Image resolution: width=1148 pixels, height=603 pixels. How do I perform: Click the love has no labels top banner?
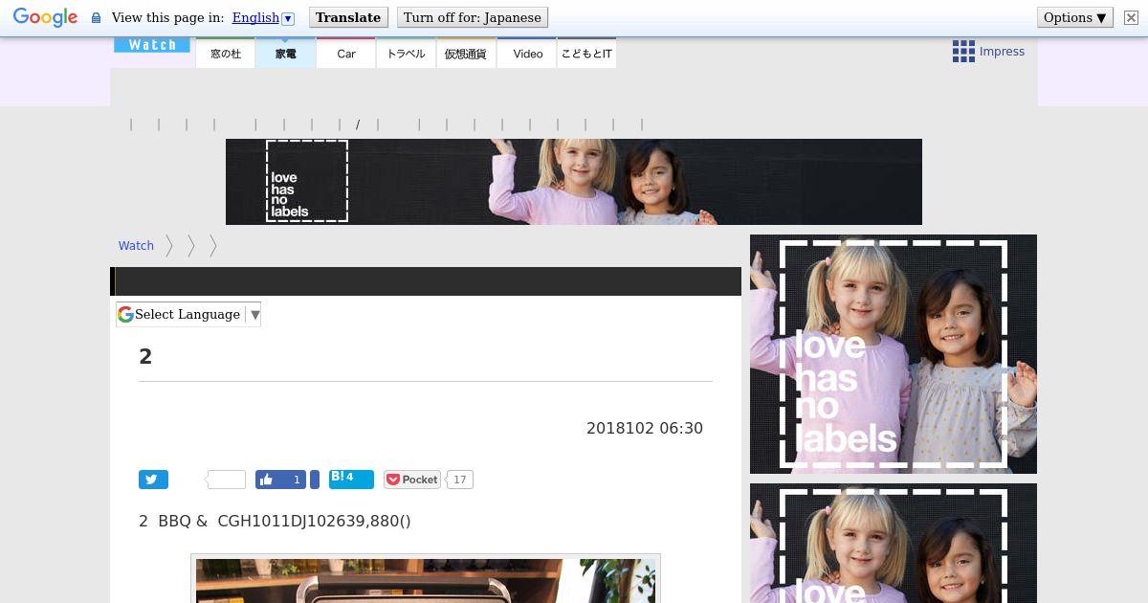pyautogui.click(x=574, y=182)
